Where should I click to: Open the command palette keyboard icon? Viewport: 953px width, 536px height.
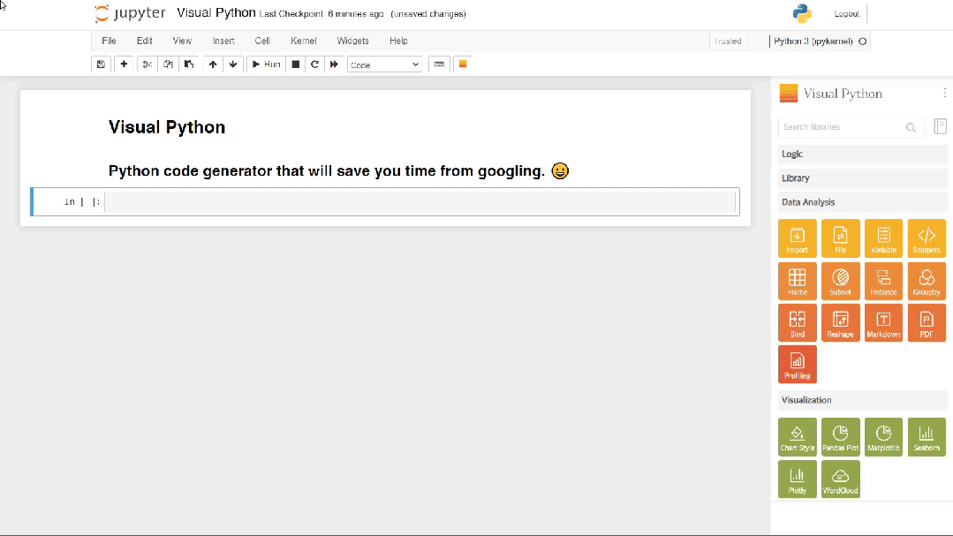tap(440, 64)
